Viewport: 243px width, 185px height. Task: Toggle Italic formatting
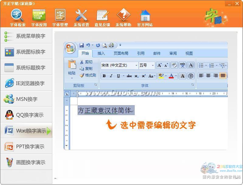111,76
